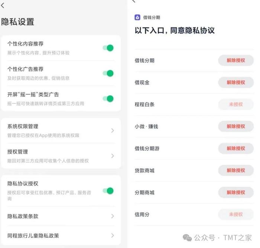Revoke authorization for 贷款商城

[x=236, y=171]
